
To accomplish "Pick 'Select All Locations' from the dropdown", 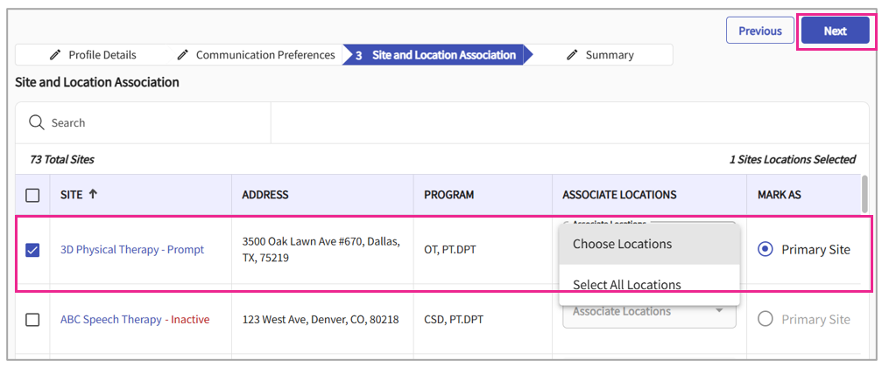I will point(626,285).
